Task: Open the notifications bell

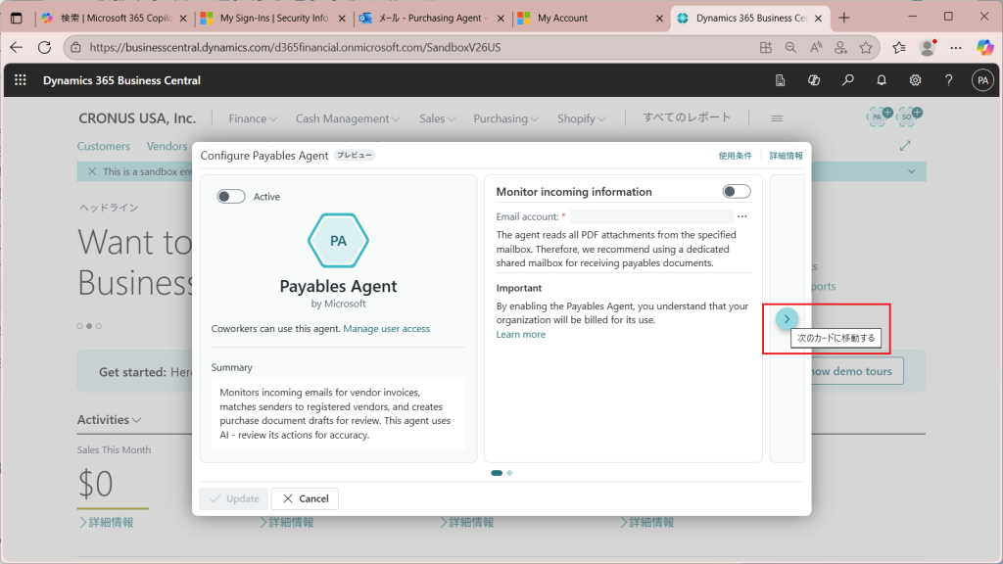Action: point(882,80)
